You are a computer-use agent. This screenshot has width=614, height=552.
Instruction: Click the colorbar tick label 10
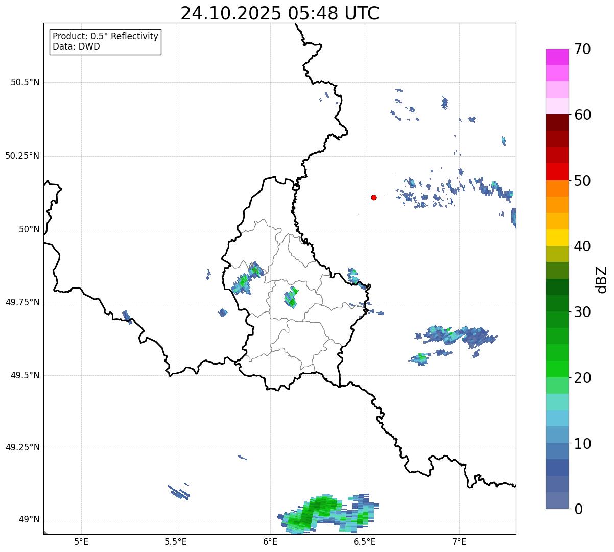click(582, 443)
